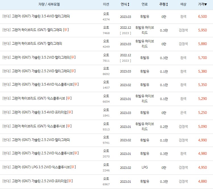Click the 오토 1407 transmission cell
Screen dimensions: 213x189
106,85
